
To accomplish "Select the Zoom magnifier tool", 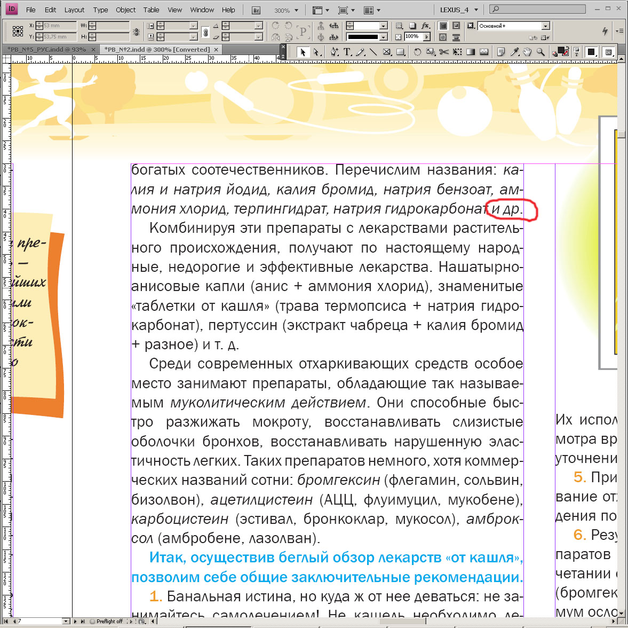I will pos(540,52).
